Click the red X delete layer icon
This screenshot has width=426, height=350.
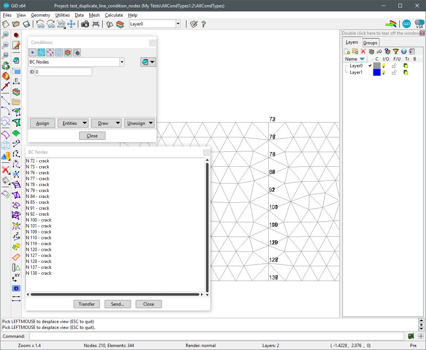[363, 51]
